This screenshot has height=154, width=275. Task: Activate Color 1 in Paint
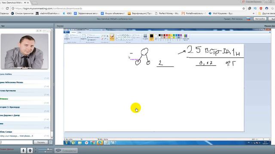pos(152,37)
